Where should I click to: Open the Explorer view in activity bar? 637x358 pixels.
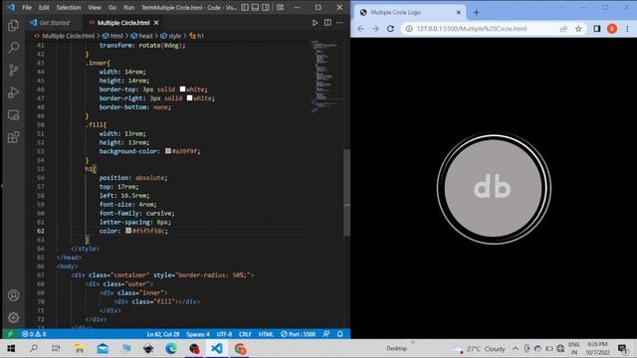click(x=13, y=25)
